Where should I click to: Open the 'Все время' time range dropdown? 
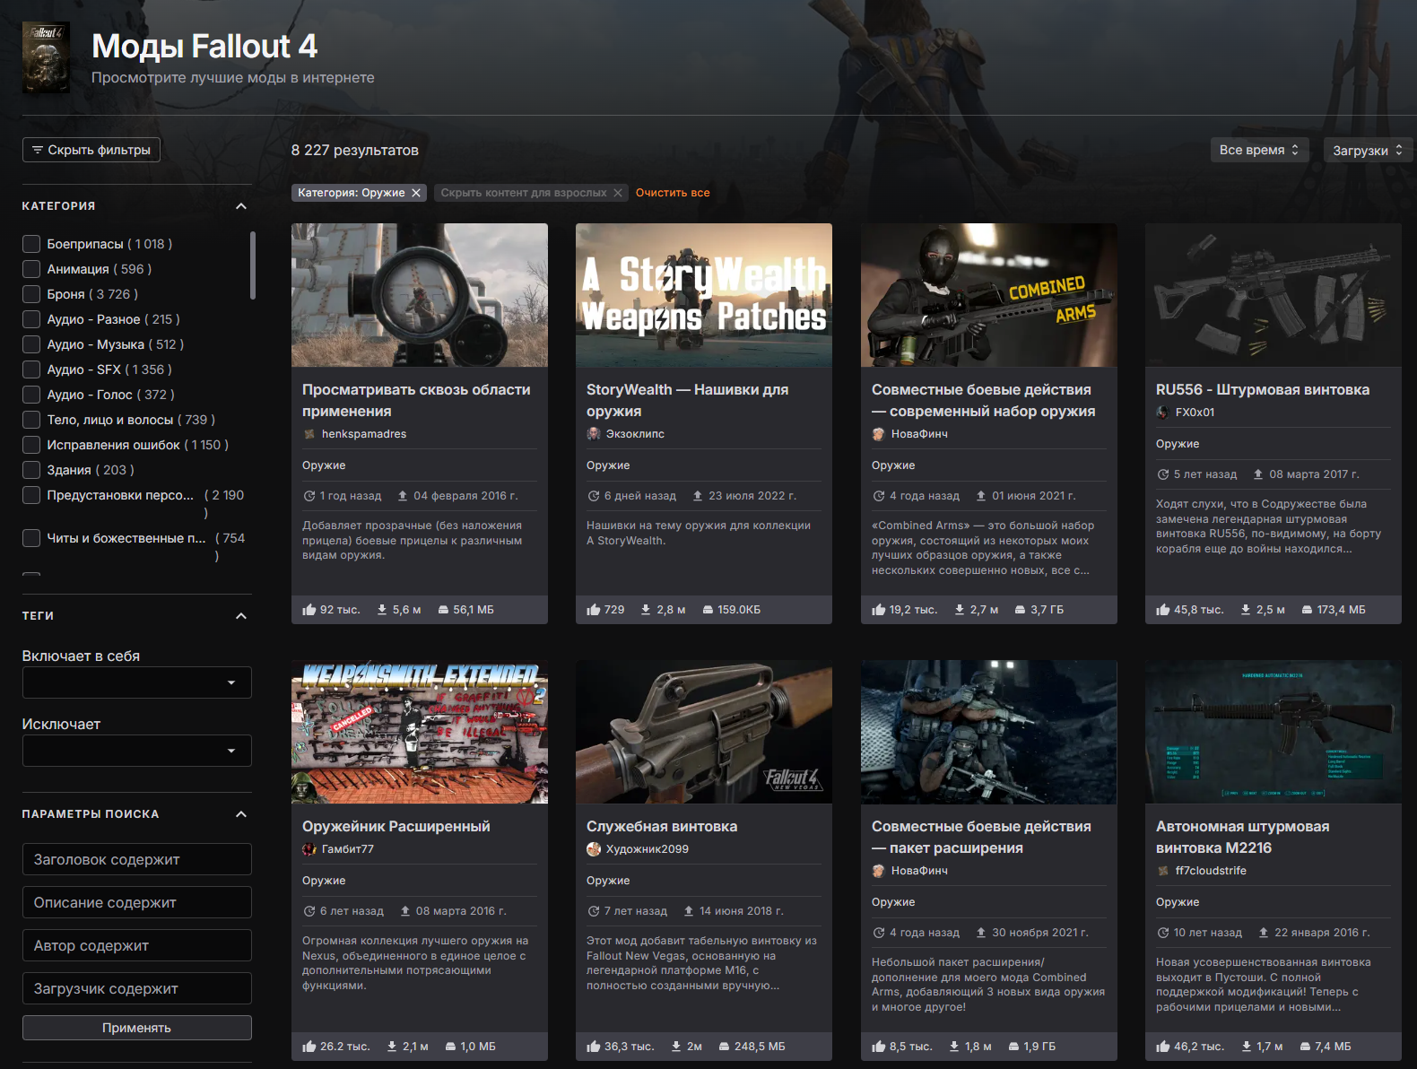1259,150
